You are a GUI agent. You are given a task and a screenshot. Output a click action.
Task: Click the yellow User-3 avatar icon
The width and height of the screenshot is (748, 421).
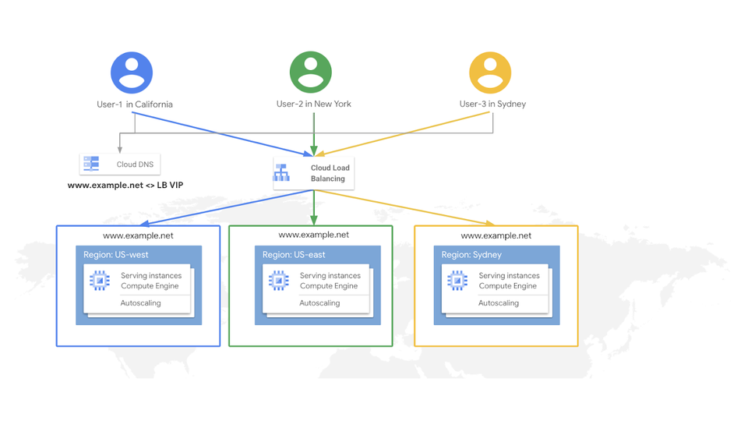[490, 73]
